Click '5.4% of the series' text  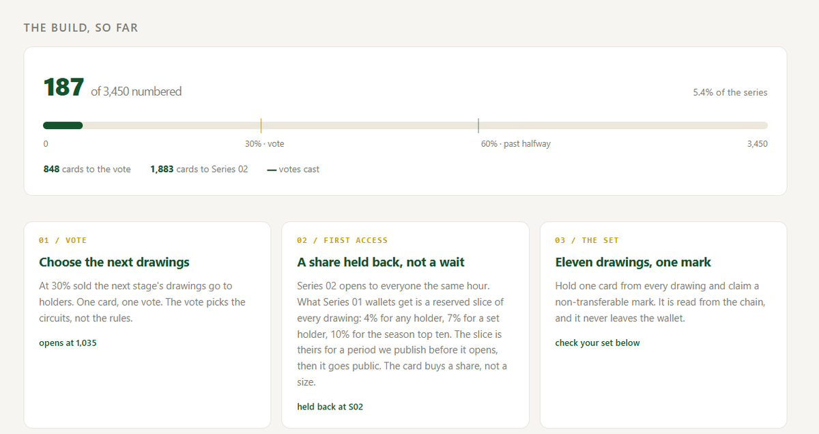730,92
